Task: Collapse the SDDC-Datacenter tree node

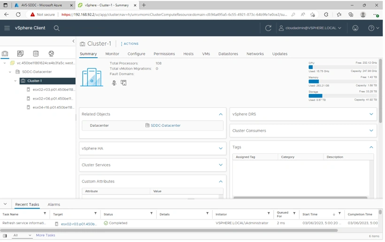Action: tap(10, 72)
